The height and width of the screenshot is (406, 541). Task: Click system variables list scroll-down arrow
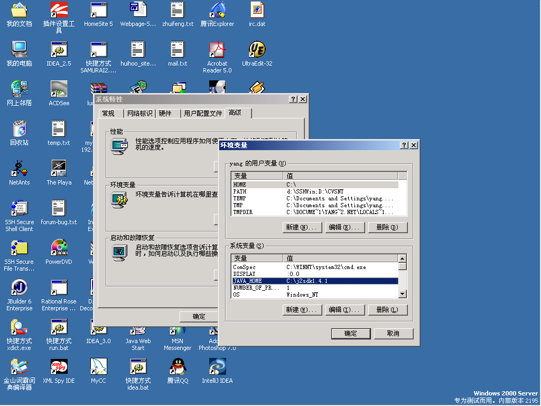pyautogui.click(x=402, y=294)
